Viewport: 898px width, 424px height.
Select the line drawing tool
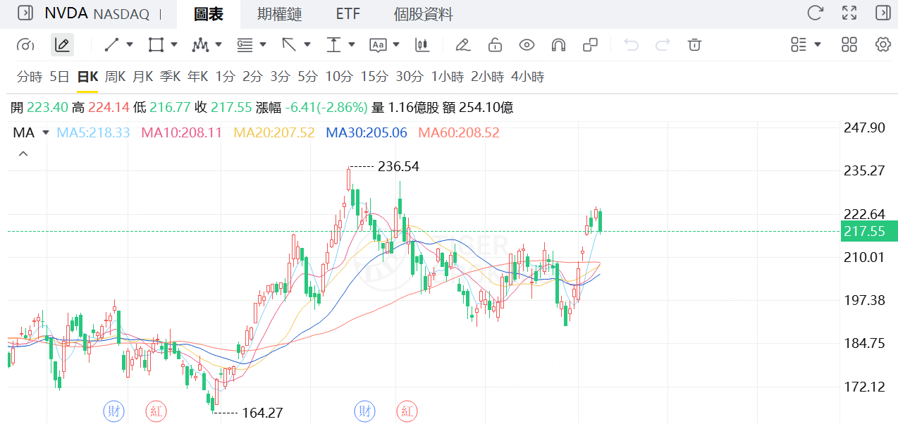point(111,45)
